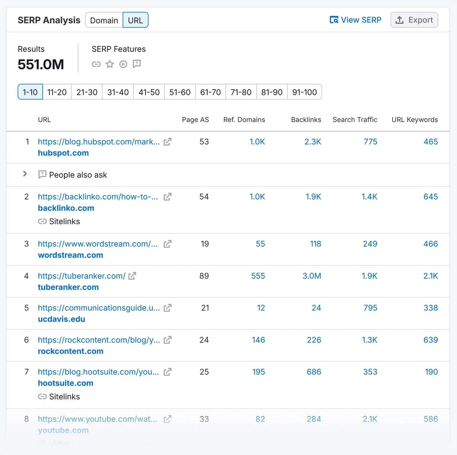Open external link icon for rockcontent URL

[168, 340]
